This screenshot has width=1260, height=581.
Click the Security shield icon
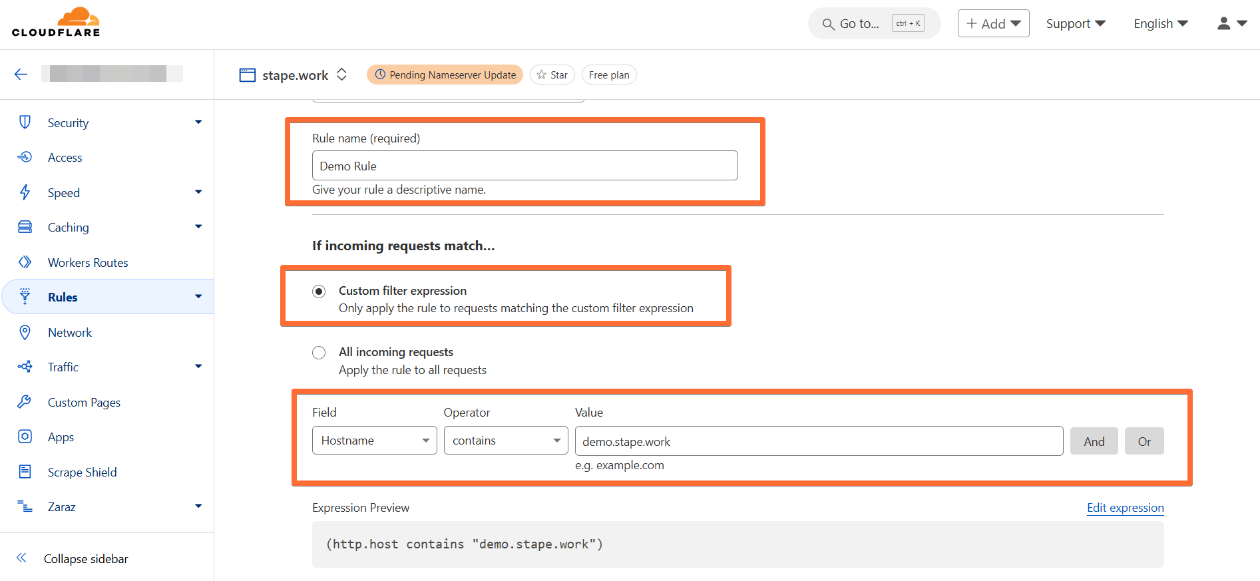(x=25, y=122)
